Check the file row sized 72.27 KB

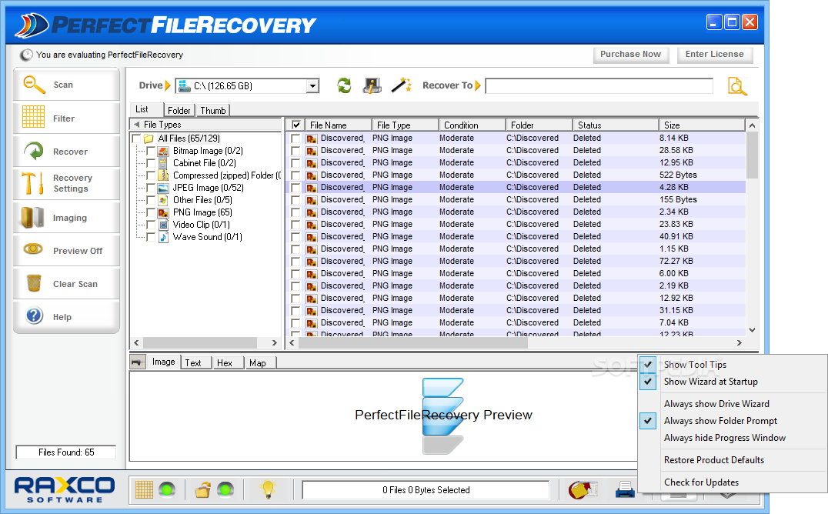(295, 262)
